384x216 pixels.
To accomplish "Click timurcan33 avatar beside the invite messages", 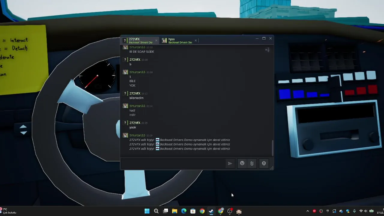I will click(125, 135).
